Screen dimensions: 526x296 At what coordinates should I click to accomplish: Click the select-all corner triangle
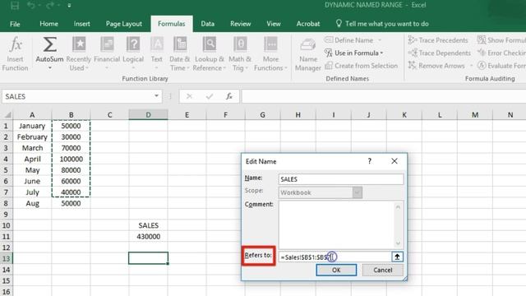(x=7, y=115)
